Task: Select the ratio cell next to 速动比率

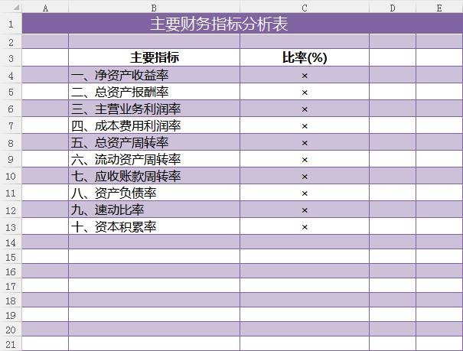Action: pos(305,210)
